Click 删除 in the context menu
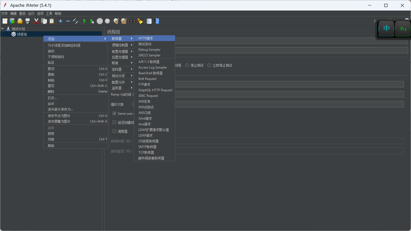The width and height of the screenshot is (411, 231). [76, 91]
